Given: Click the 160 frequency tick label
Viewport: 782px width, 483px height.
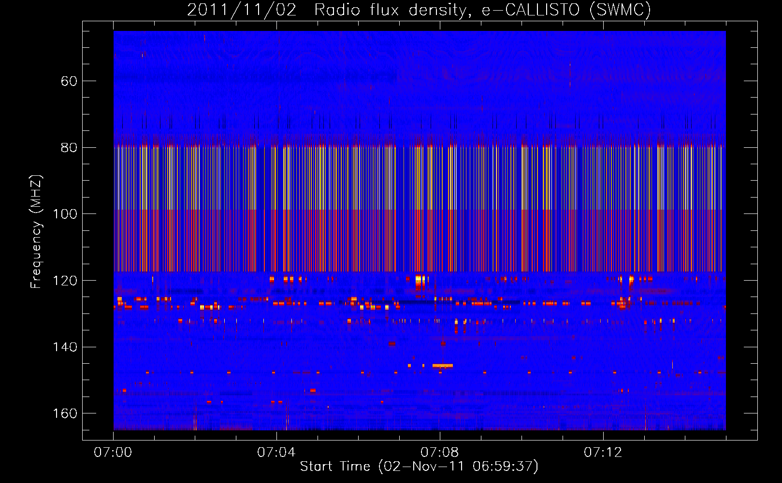Looking at the screenshot, I should (65, 413).
